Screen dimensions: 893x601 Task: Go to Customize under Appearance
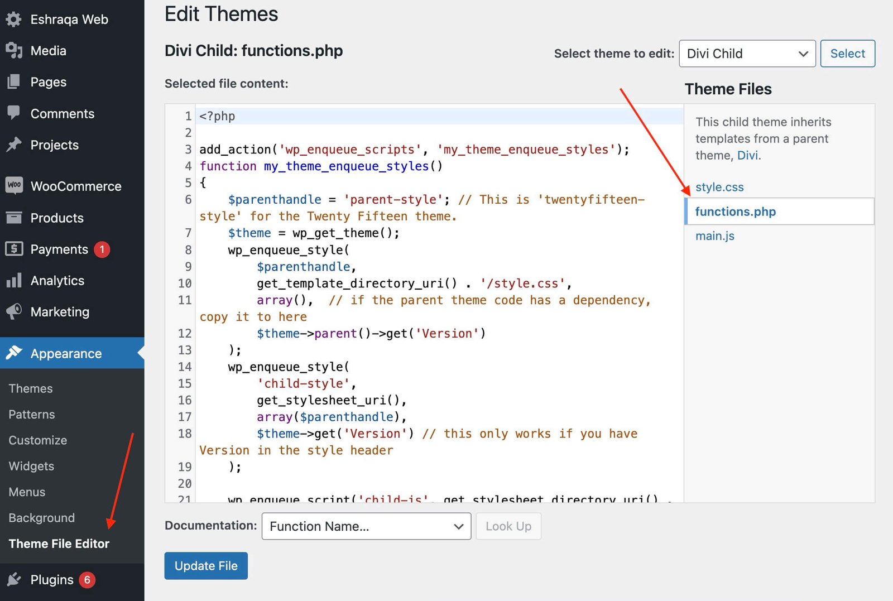pos(38,440)
